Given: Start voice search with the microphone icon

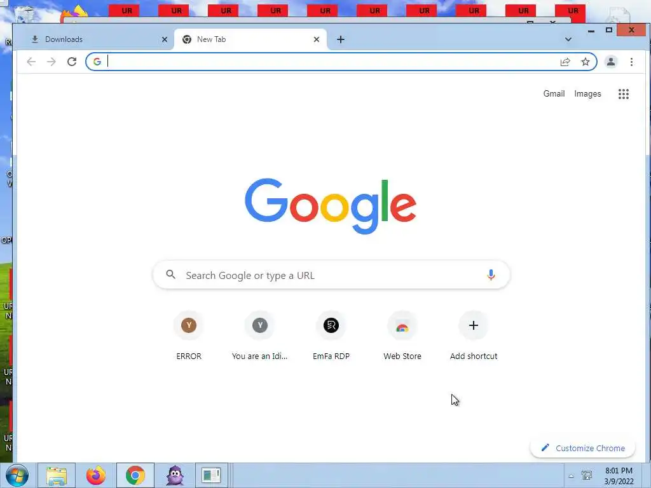Looking at the screenshot, I should tap(491, 274).
